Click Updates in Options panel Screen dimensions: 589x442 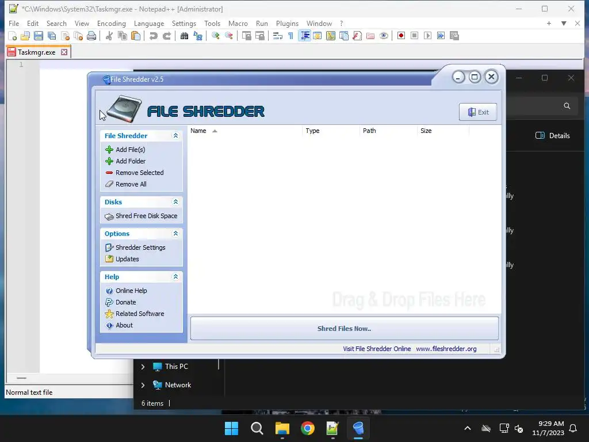point(122,259)
